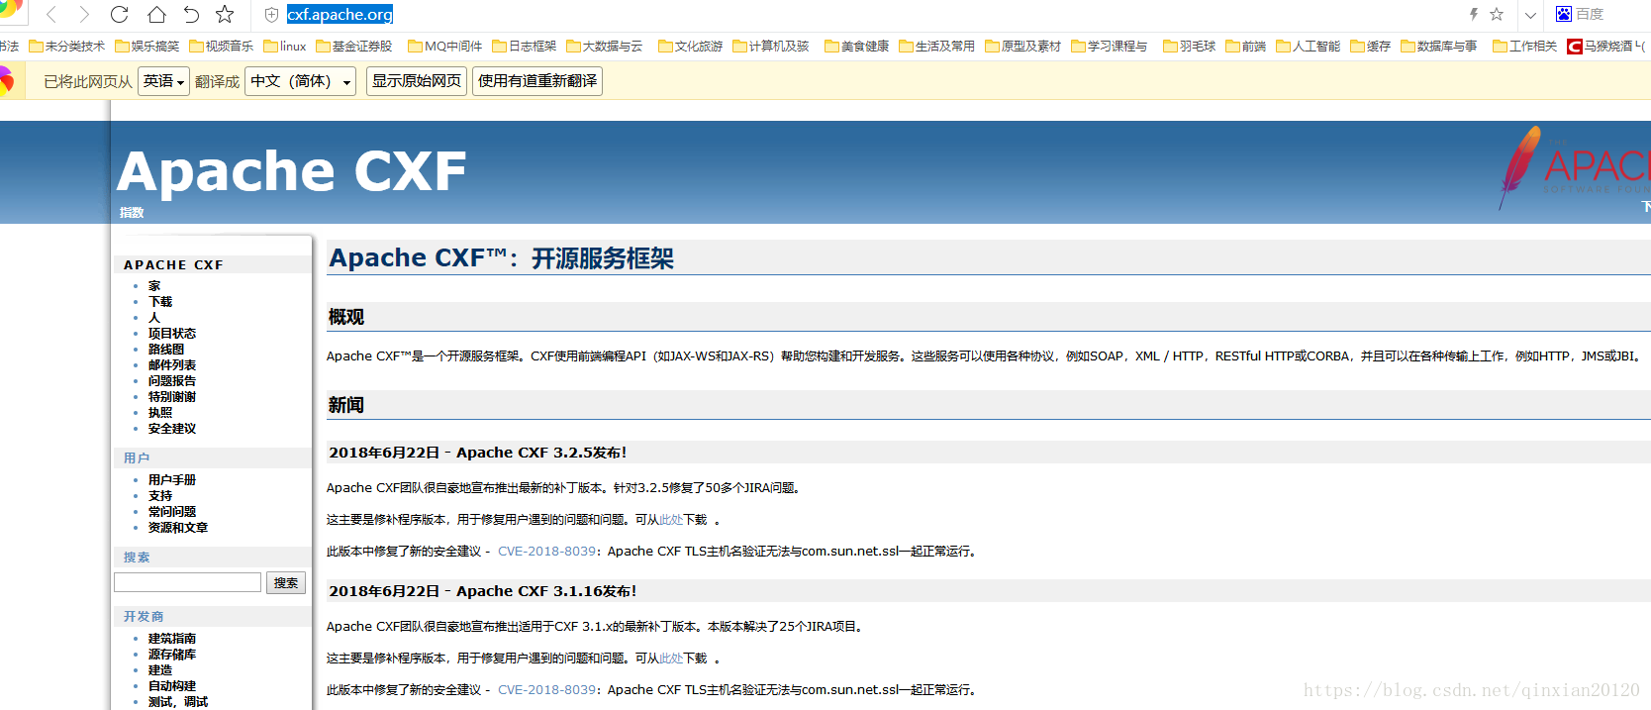The height and width of the screenshot is (710, 1651).
Task: Open the 特别谢谢 sidebar link
Action: [172, 397]
